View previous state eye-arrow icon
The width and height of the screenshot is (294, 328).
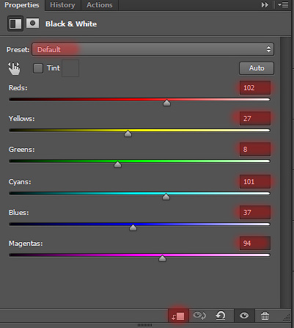(199, 316)
